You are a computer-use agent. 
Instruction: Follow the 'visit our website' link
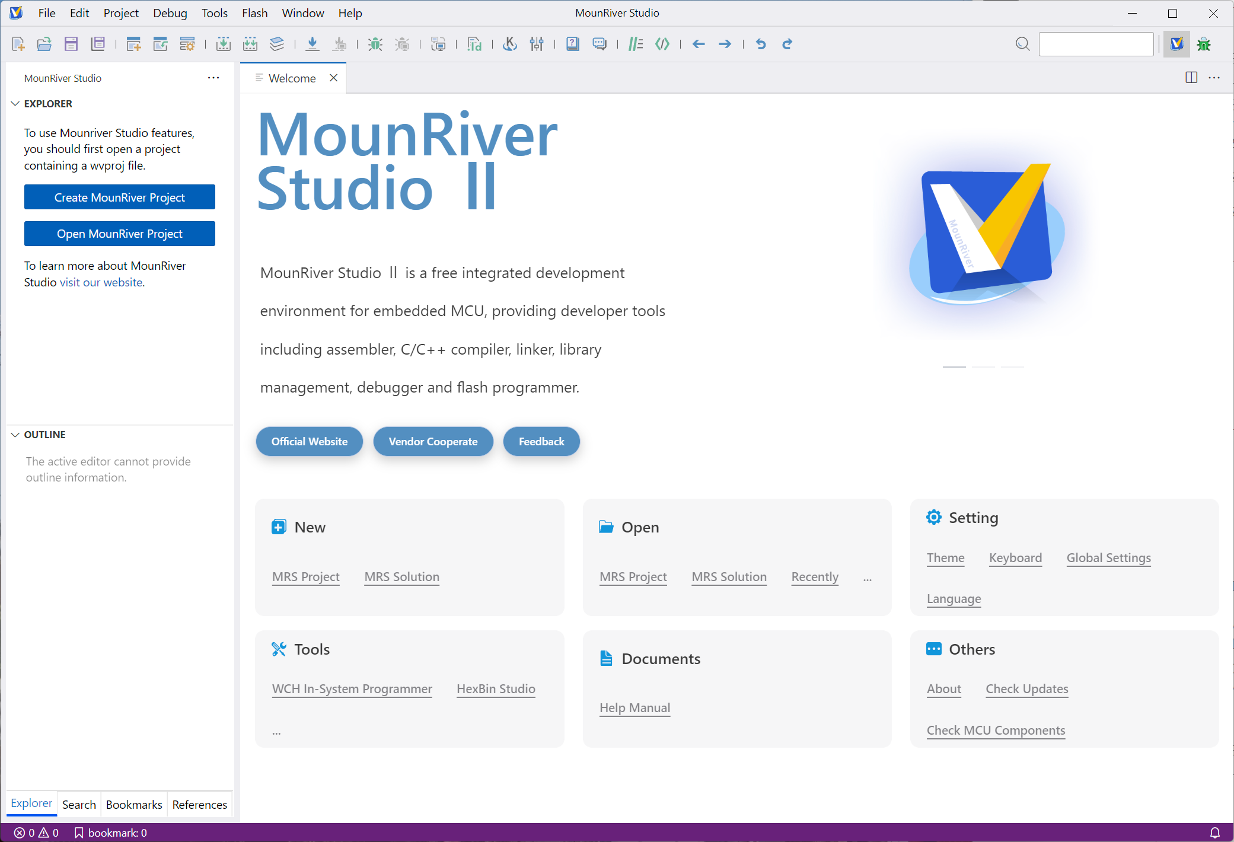click(x=101, y=282)
